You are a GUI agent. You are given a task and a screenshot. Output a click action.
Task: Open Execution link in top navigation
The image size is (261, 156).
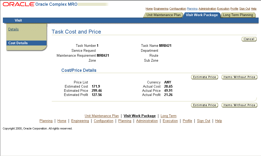pyautogui.click(x=223, y=9)
